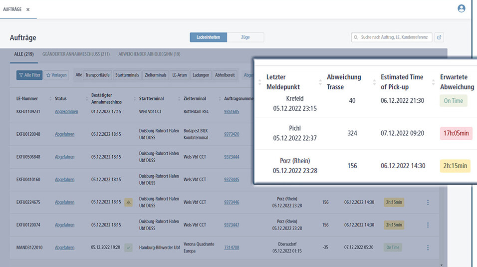Open Transportläufe filter

(x=97, y=75)
